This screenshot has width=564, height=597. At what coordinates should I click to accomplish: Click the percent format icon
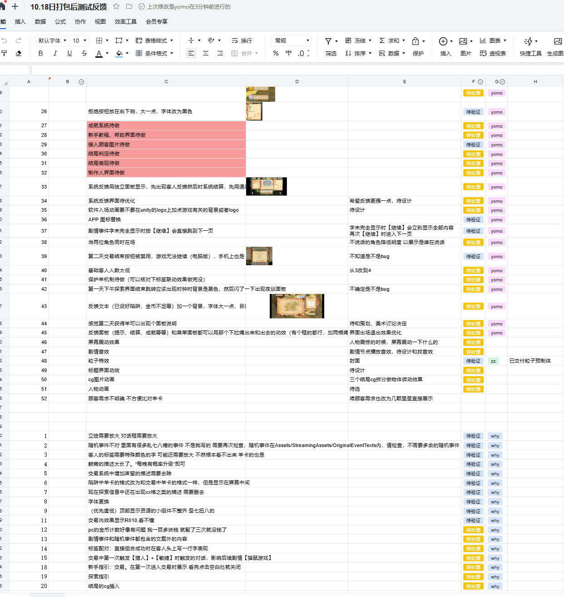(x=276, y=53)
